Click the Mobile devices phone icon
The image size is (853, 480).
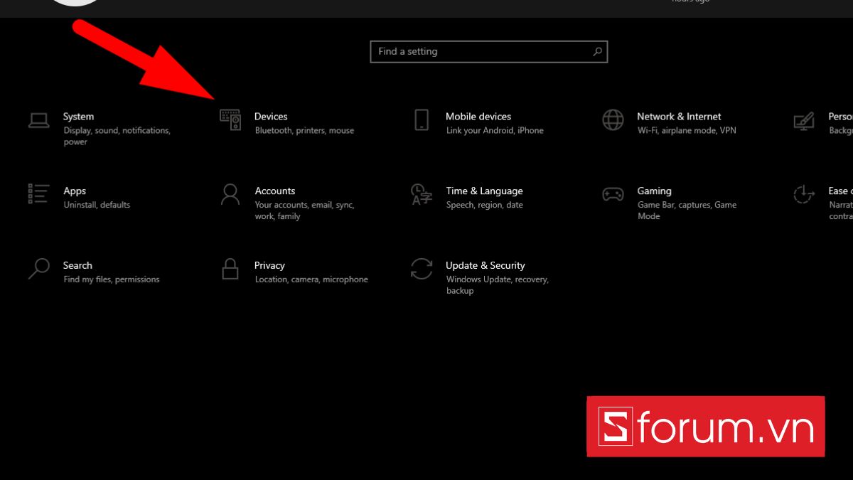[x=422, y=119]
